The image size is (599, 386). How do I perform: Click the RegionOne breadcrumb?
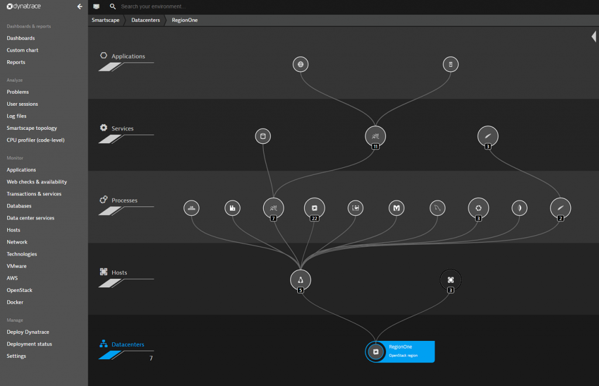(185, 20)
